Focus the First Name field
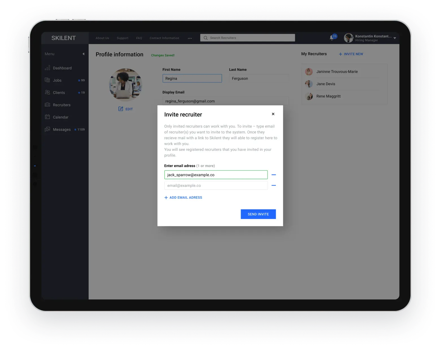The width and height of the screenshot is (440, 349). pyautogui.click(x=192, y=78)
